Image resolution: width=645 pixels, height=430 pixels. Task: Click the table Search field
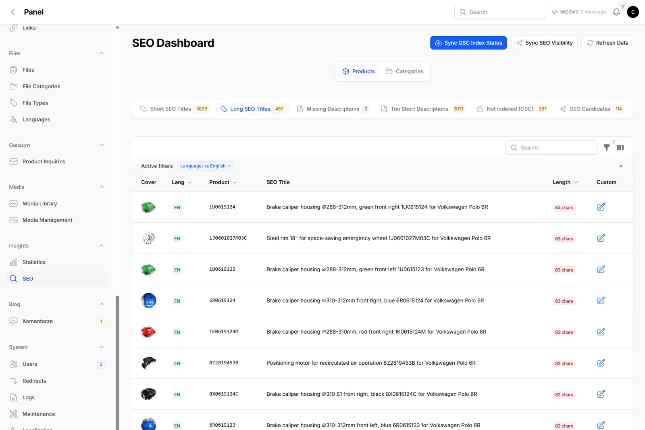coord(551,148)
